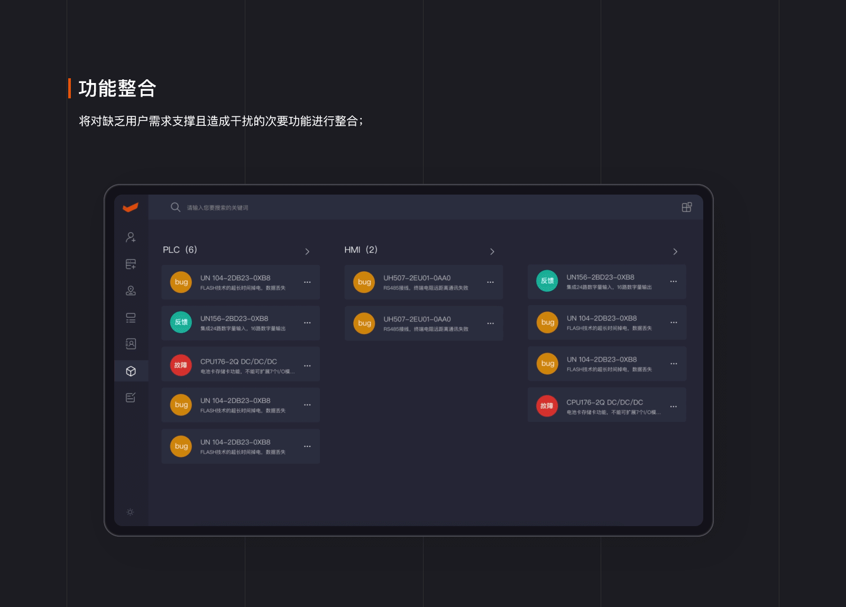
Task: Click the yellow bug badge on UN 104-2DB23-0XB8
Action: click(x=180, y=282)
